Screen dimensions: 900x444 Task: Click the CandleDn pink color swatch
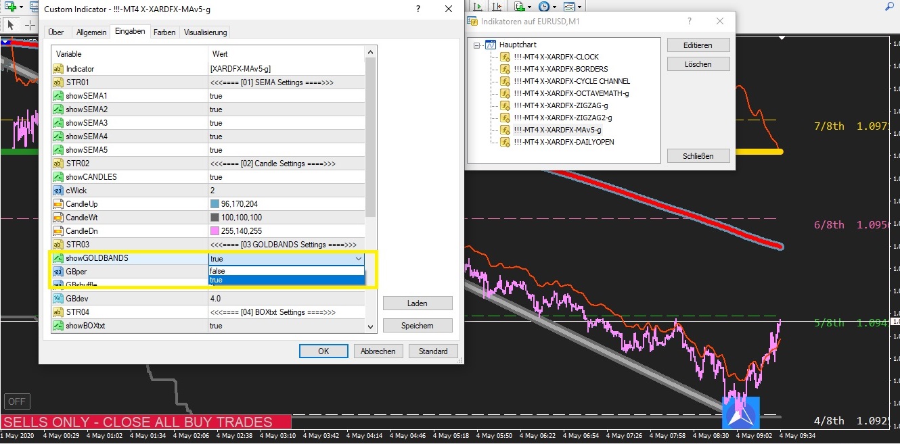[x=215, y=231]
